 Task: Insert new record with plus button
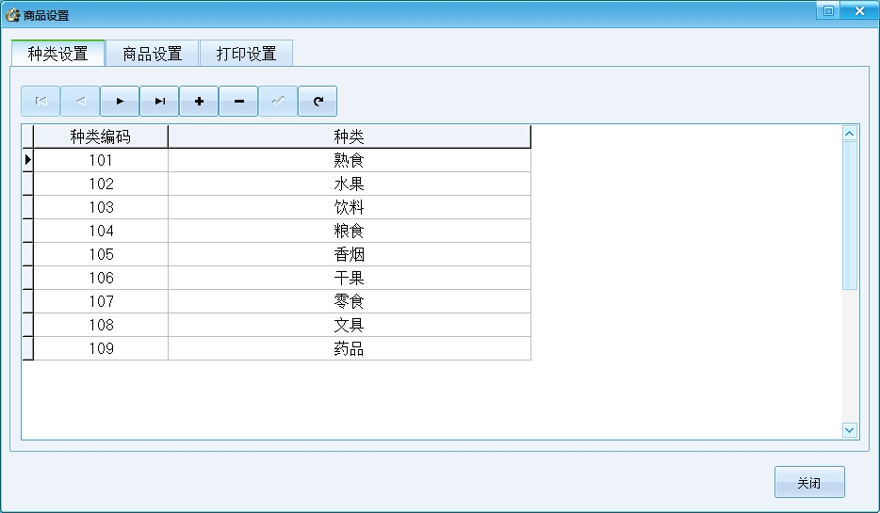point(199,101)
